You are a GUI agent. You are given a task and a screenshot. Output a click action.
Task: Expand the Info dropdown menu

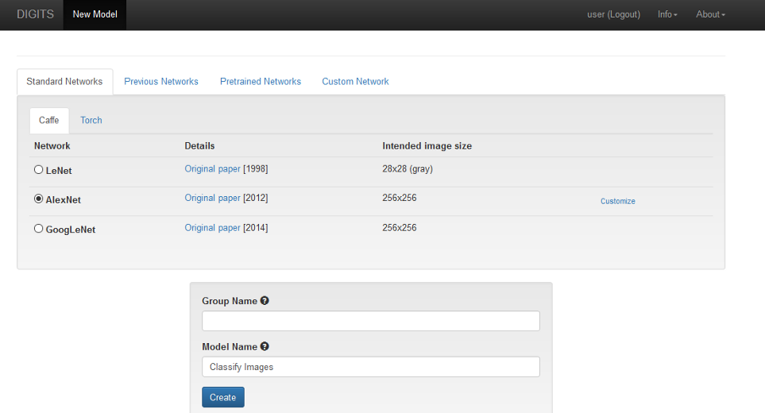(x=667, y=14)
